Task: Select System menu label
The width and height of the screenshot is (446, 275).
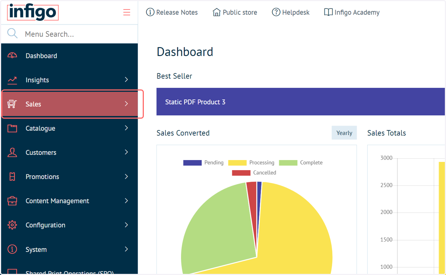Action: (36, 249)
